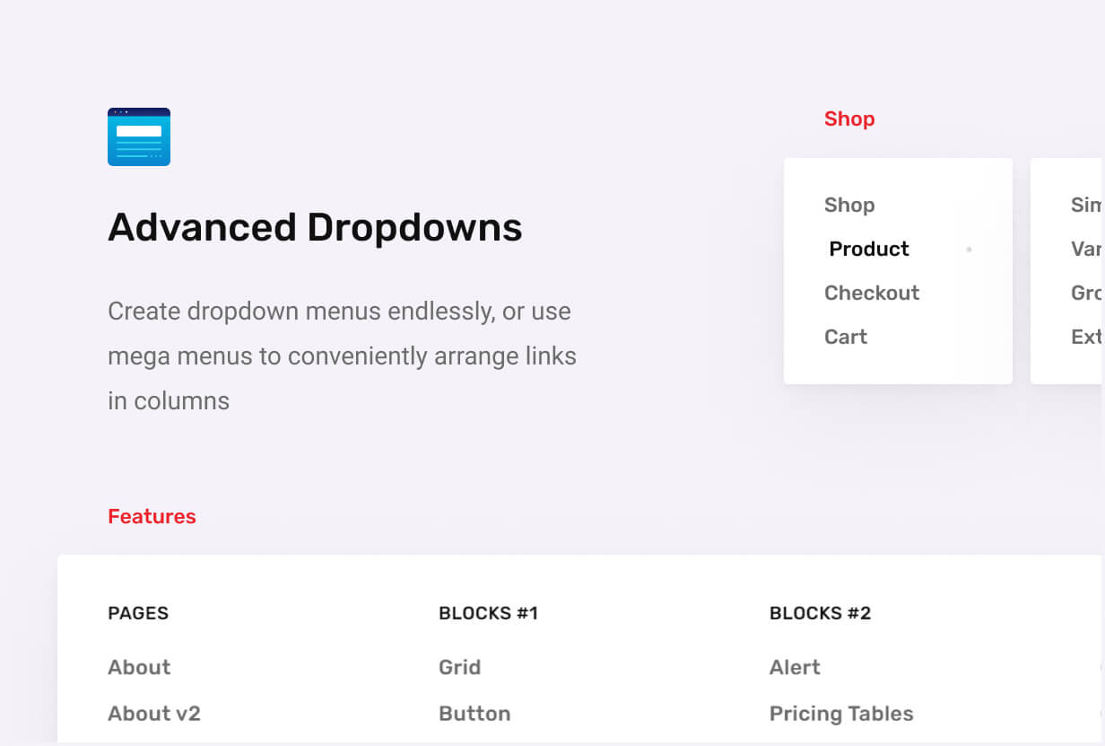Open the red Features menu label
This screenshot has width=1105, height=746.
click(x=152, y=516)
